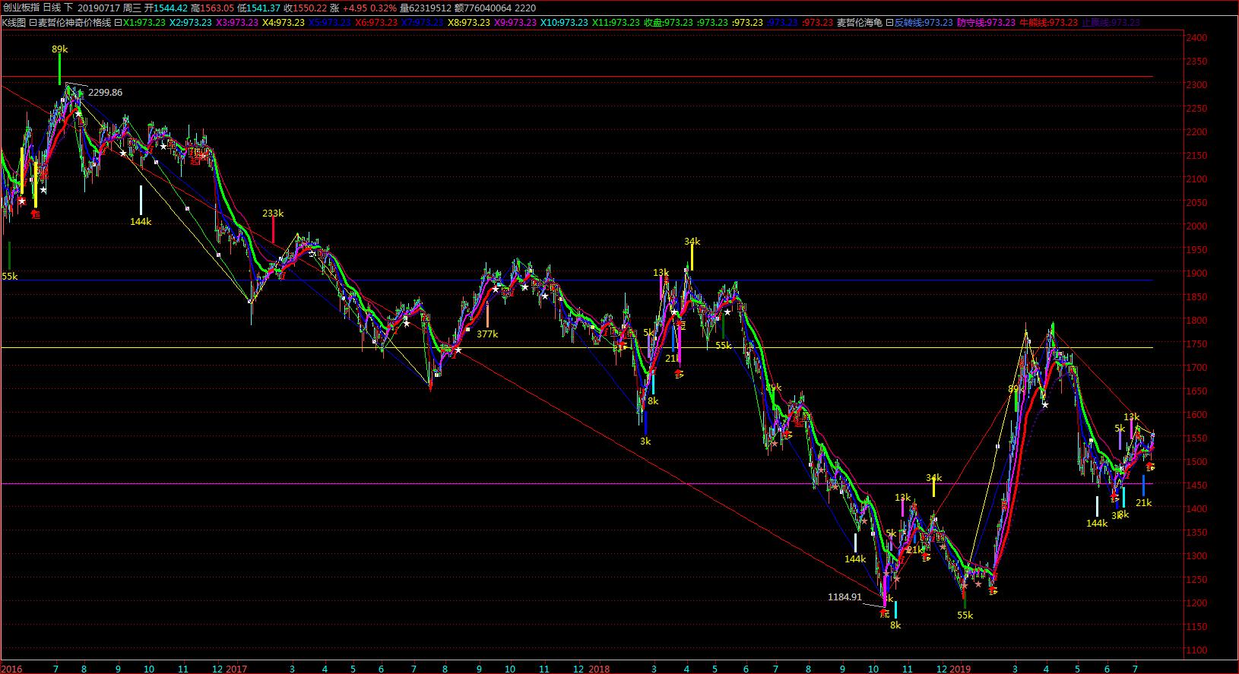Select the X6:973.23 indicator value
Screen dimensions: 1239x674
tap(376, 23)
